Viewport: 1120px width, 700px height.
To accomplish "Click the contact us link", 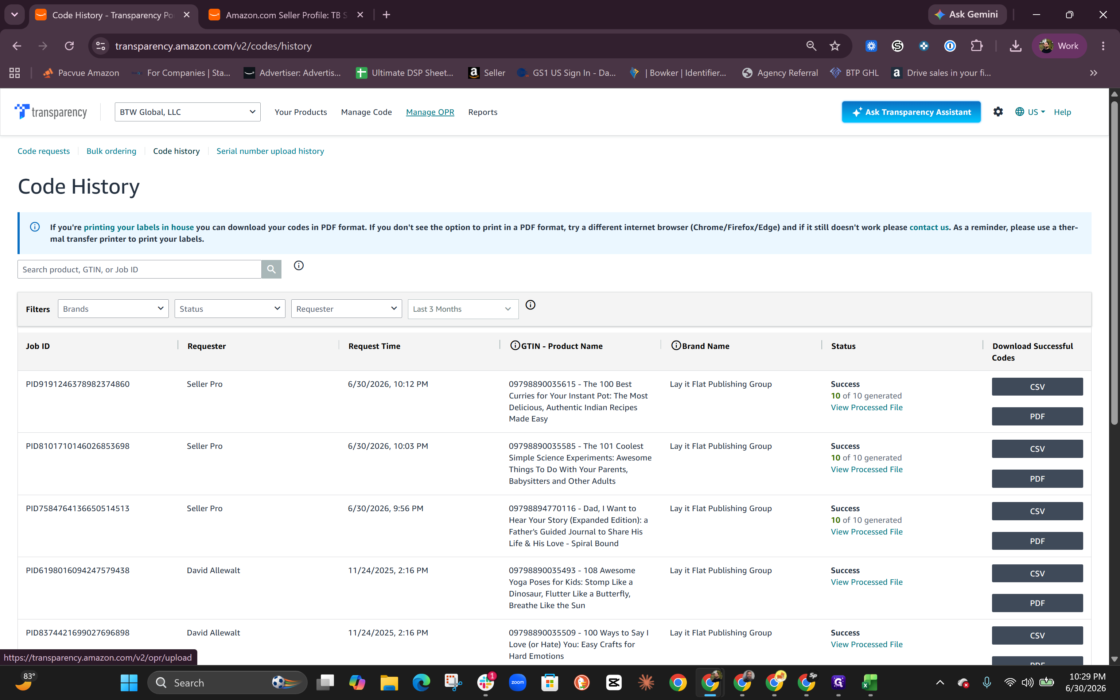I will pyautogui.click(x=928, y=227).
